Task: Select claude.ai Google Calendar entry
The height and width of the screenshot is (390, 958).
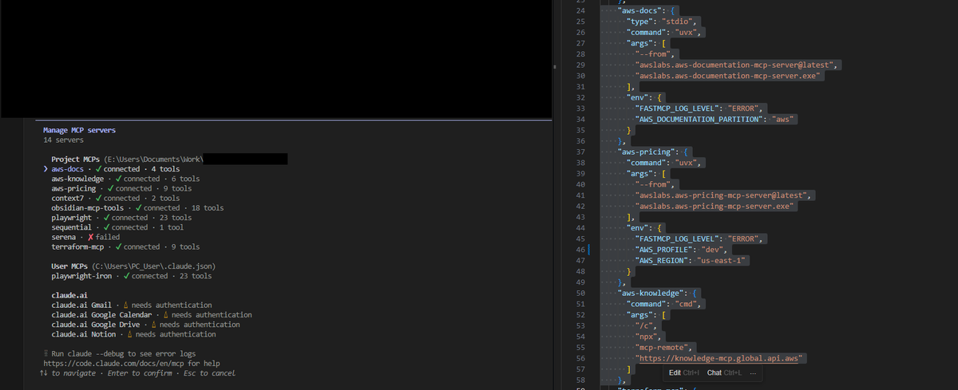Action: (x=152, y=315)
